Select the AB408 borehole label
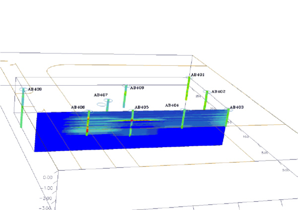Screen dimensions: 298x210 tap(137, 88)
